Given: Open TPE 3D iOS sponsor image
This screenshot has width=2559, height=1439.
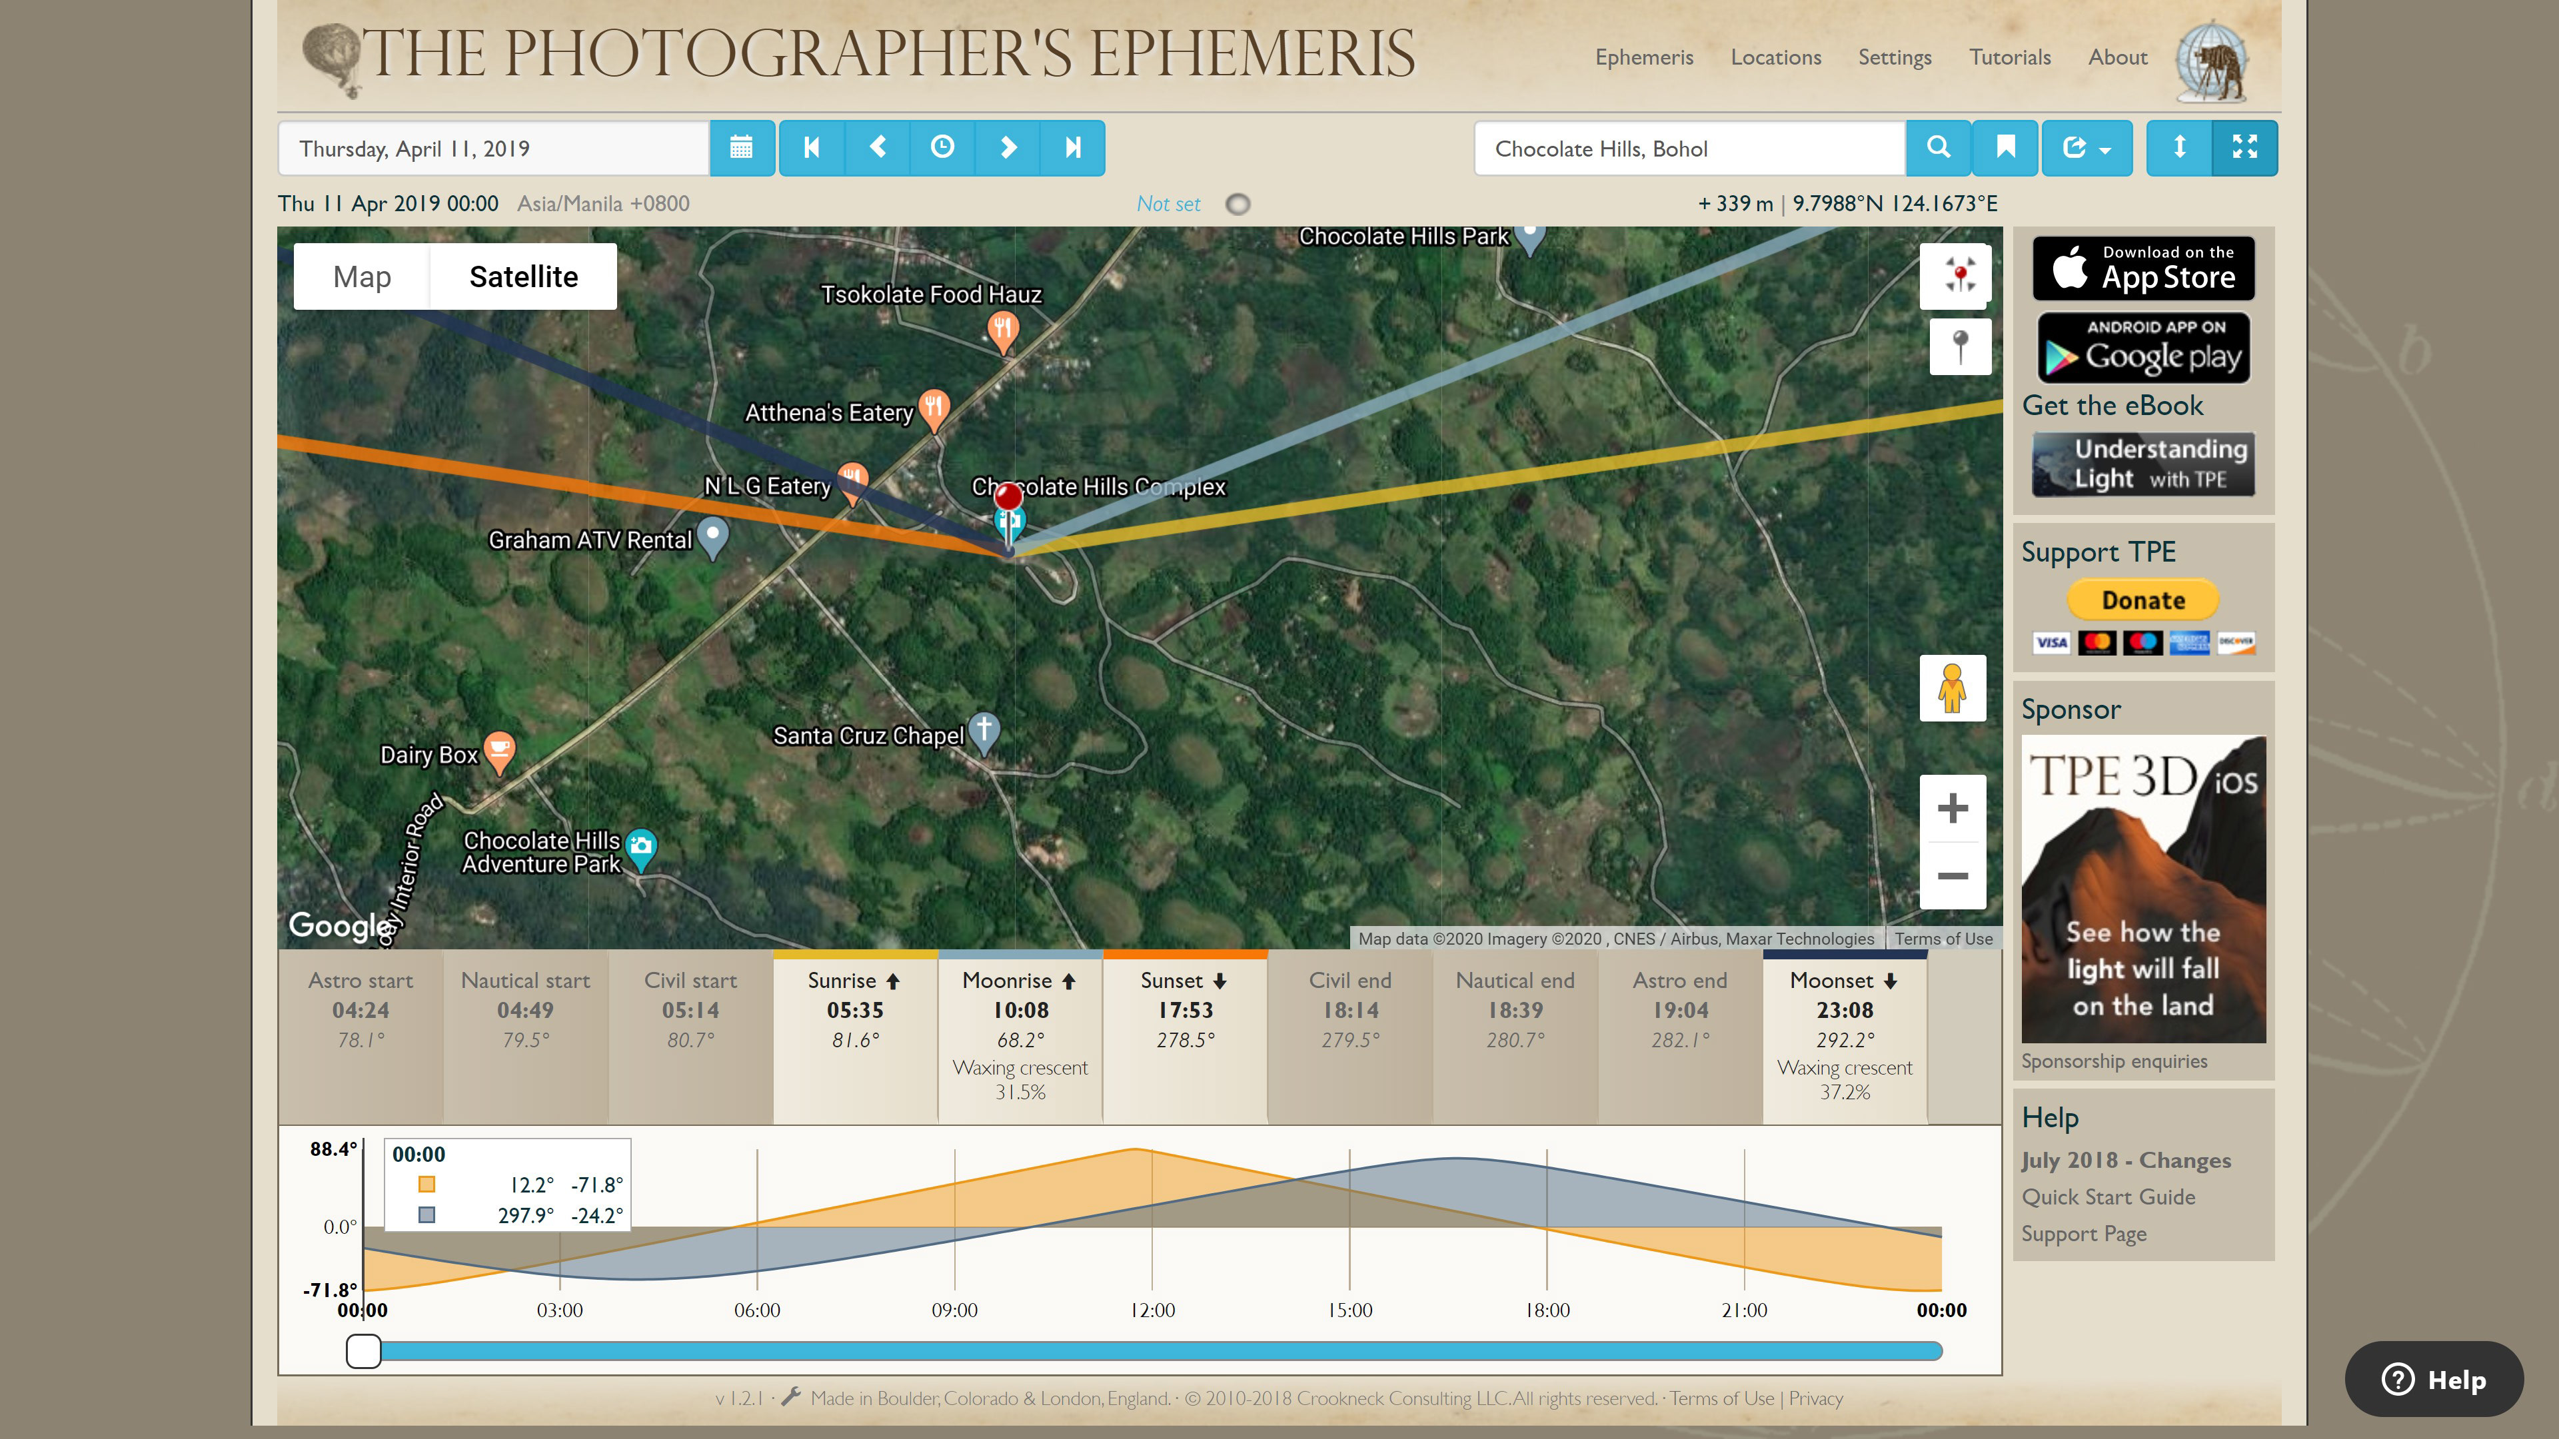Looking at the screenshot, I should [x=2142, y=889].
